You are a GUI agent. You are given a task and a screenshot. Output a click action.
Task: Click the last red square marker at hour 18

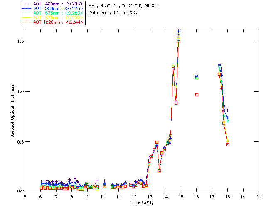click(228, 144)
